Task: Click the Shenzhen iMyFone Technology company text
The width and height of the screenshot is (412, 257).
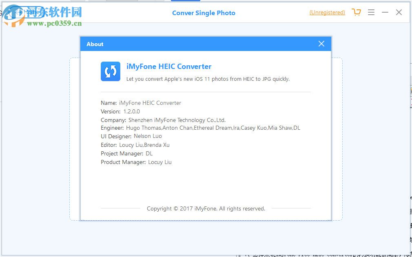Action: [x=163, y=120]
